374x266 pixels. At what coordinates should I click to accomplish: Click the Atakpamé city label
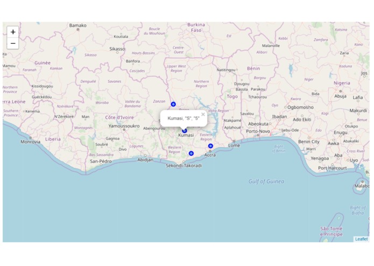pyautogui.click(x=232, y=121)
